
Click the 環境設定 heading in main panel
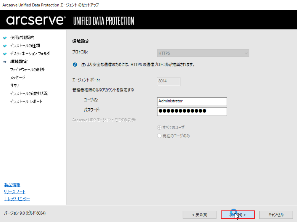81,41
